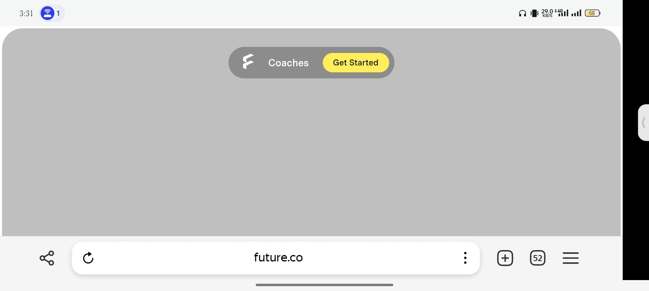Reload the future.co page
The width and height of the screenshot is (649, 291).
click(88, 258)
